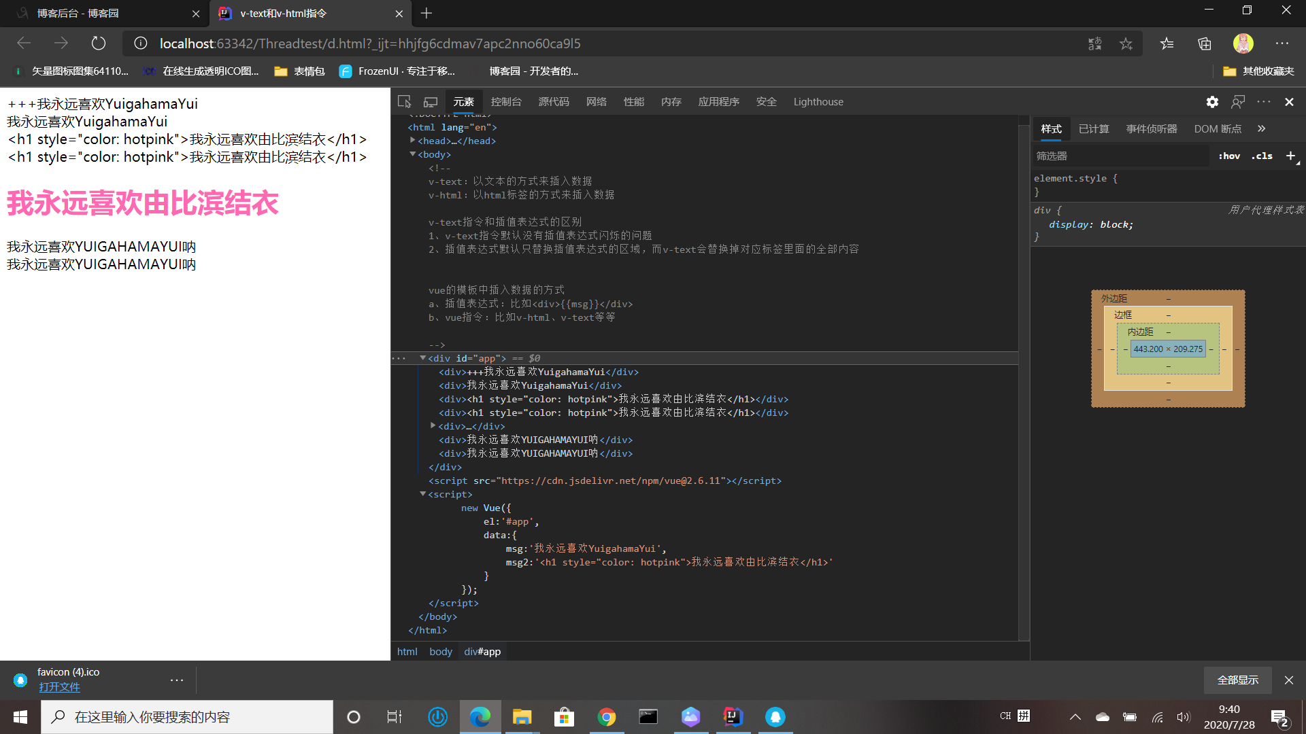Toggle device emulation mode icon
The width and height of the screenshot is (1306, 734).
431,102
